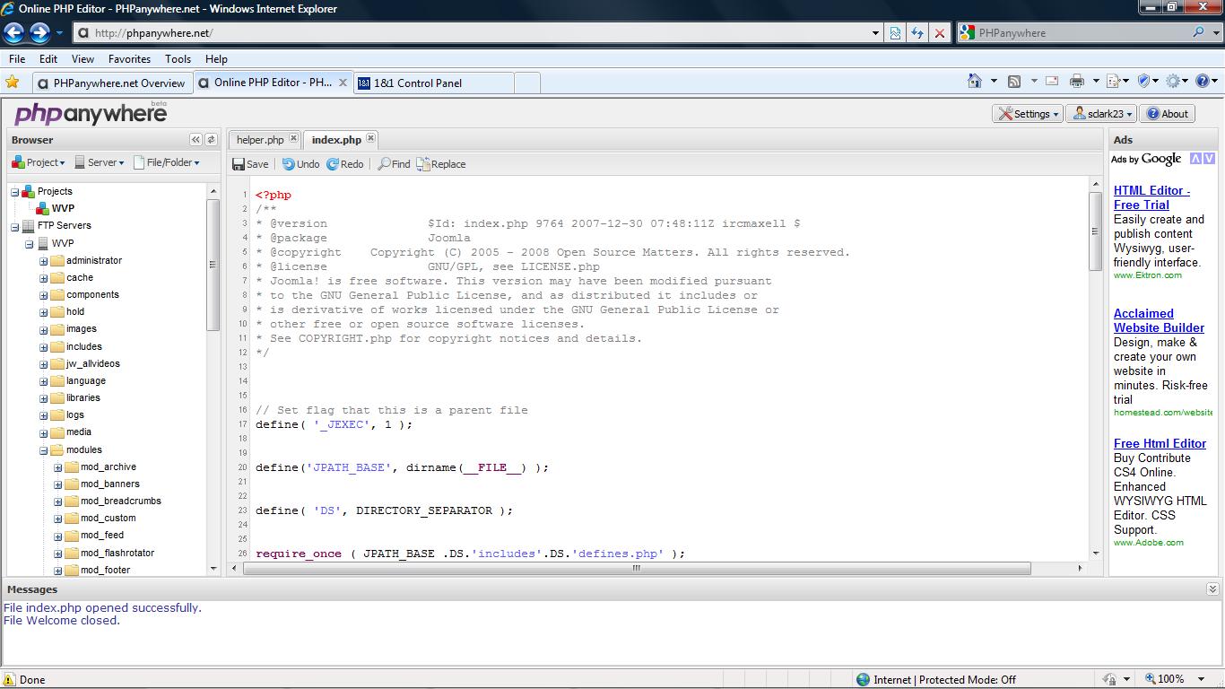Open the File/Folder dropdown
This screenshot has height=689, width=1225.
(x=166, y=162)
